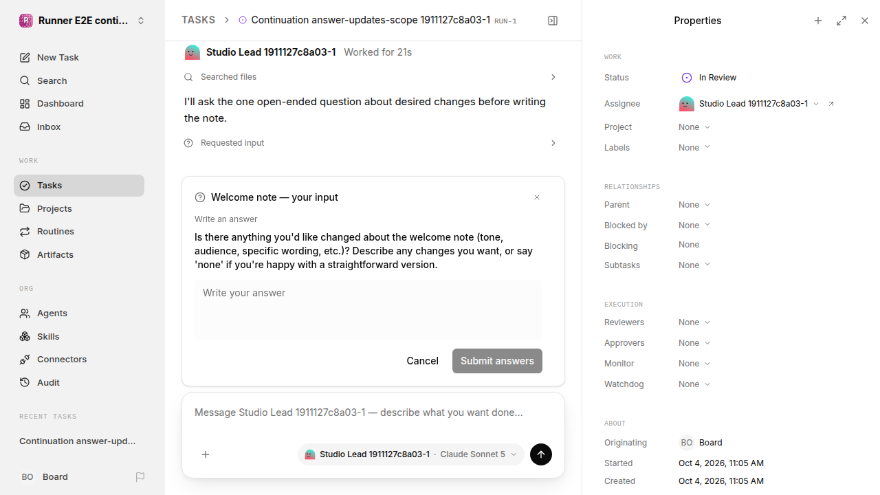Click the New Task compose icon
Image resolution: width=880 pixels, height=495 pixels.
[x=25, y=58]
